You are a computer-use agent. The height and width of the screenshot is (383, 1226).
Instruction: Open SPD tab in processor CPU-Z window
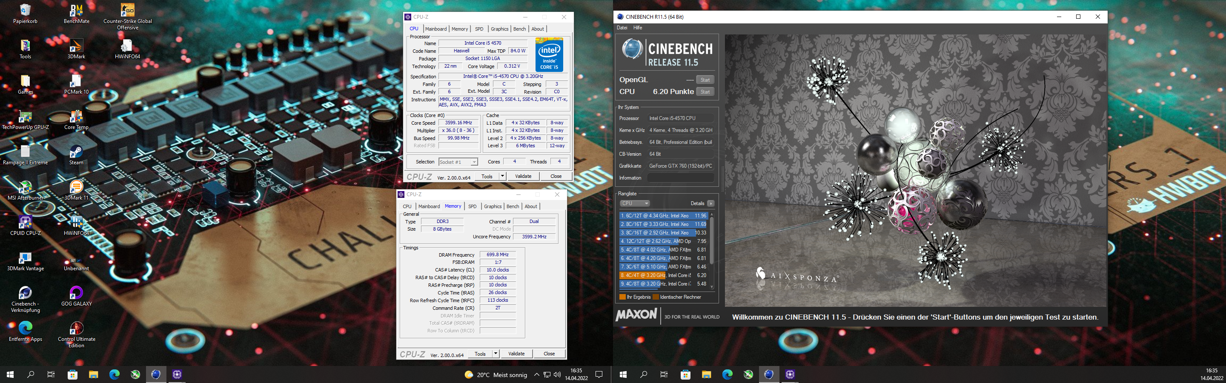[x=479, y=29]
